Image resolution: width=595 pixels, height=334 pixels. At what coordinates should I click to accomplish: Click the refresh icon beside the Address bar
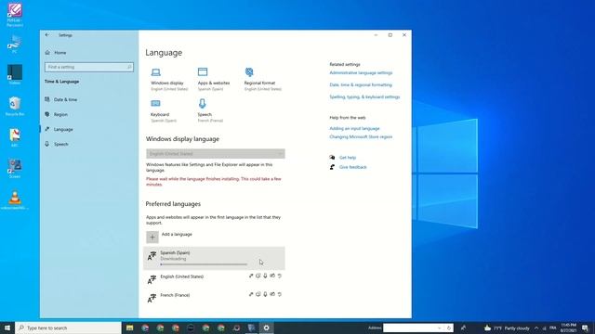[x=449, y=328]
